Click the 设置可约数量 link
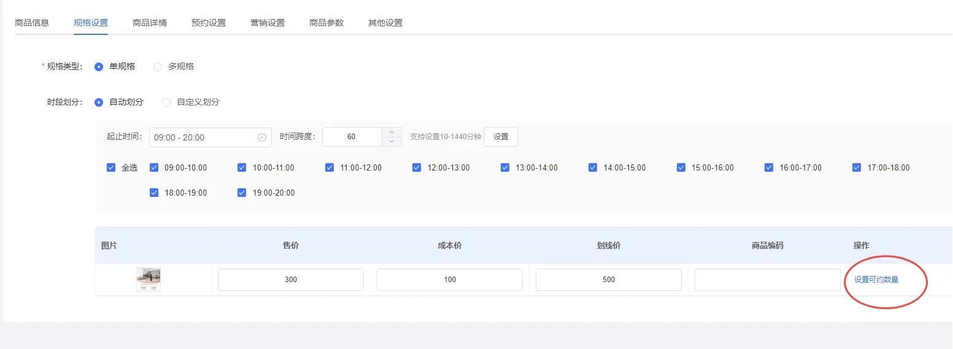Screen dimensions: 953x349 click(876, 280)
